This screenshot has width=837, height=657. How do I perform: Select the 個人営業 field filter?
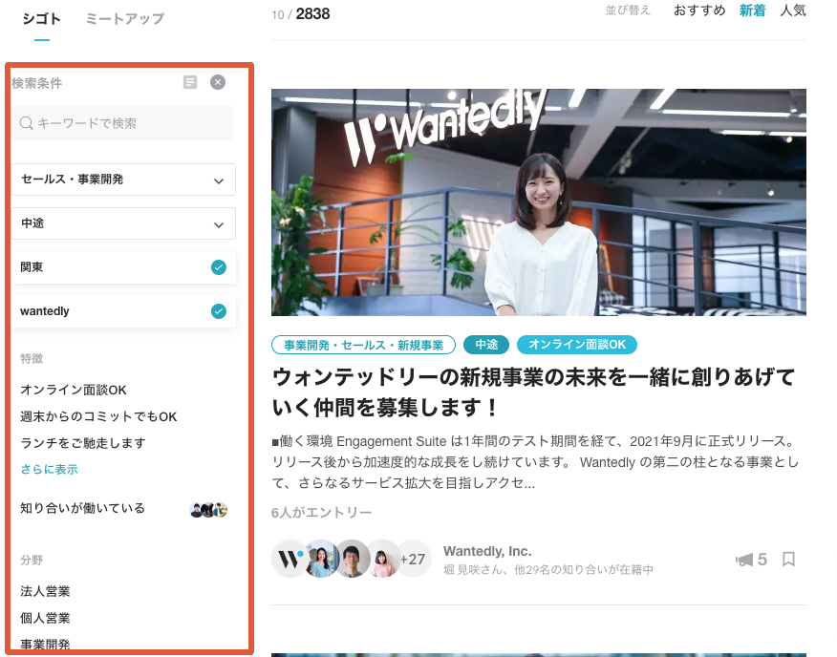pyautogui.click(x=45, y=618)
